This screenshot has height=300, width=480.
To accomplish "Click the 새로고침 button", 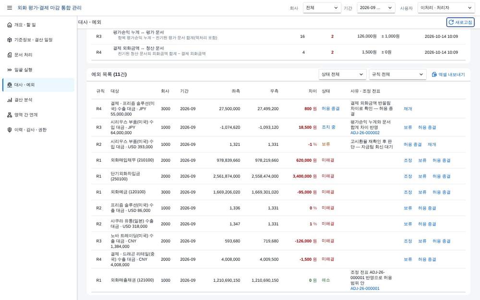I will [460, 23].
